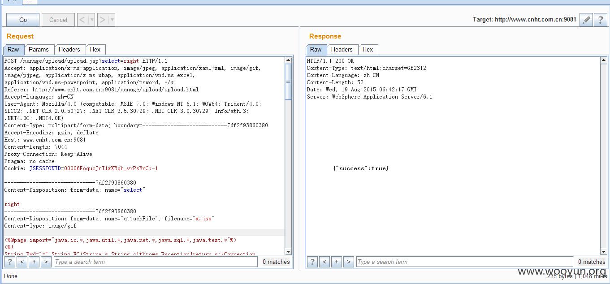Click the Target URL label

point(524,20)
